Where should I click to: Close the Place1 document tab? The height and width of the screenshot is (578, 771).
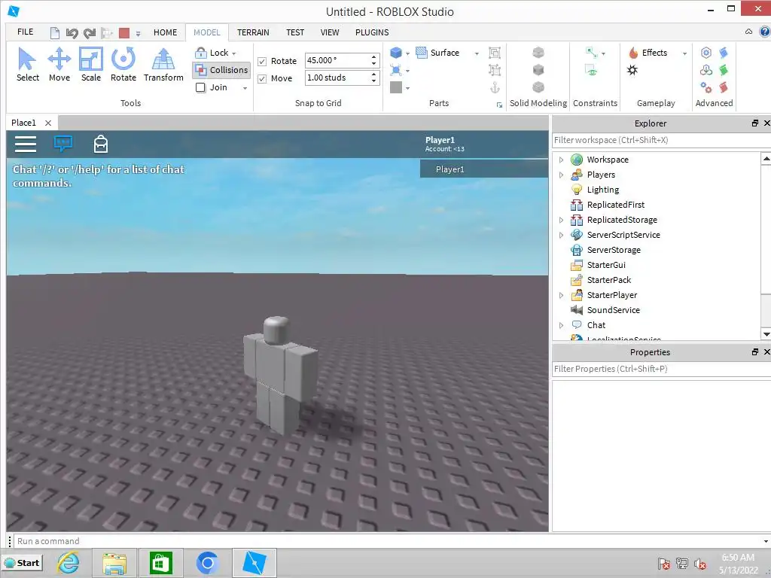[48, 123]
